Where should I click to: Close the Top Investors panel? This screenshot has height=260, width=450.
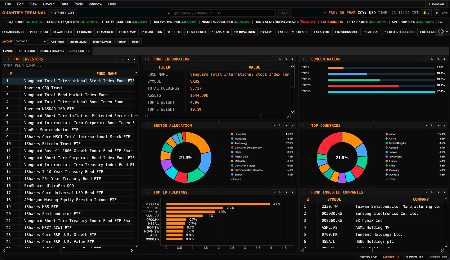[x=134, y=59]
